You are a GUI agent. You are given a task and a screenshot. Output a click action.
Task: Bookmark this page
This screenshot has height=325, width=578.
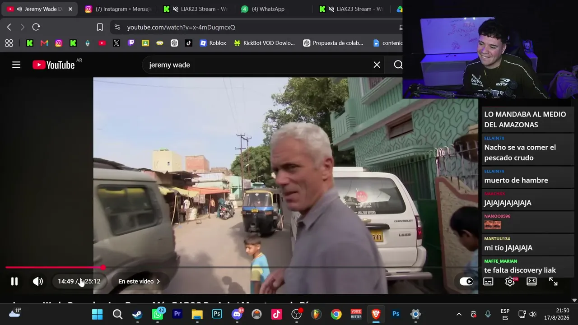(100, 27)
